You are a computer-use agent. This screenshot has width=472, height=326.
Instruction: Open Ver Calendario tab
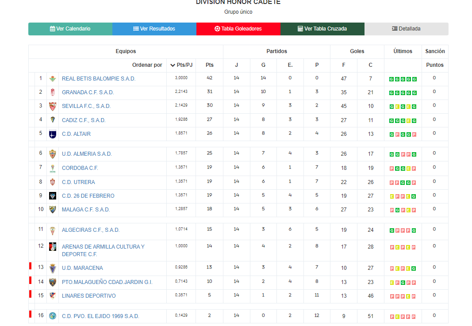pos(70,29)
